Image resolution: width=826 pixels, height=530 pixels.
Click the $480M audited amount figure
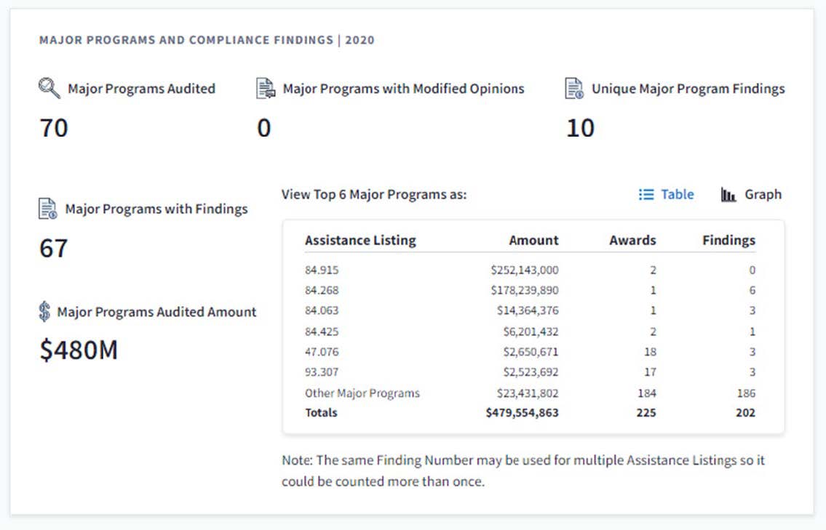tap(79, 350)
